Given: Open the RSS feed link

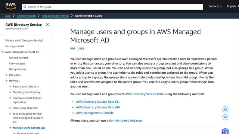Looking at the screenshot, I should click(x=81, y=48).
